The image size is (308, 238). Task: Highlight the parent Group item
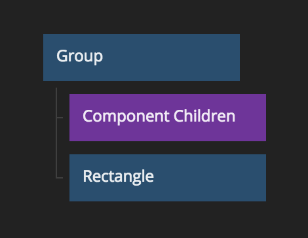pos(142,58)
